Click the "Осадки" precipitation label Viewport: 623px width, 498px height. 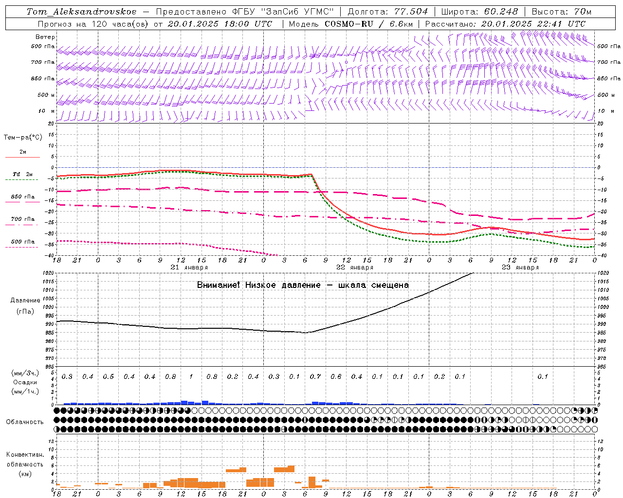pyautogui.click(x=25, y=382)
